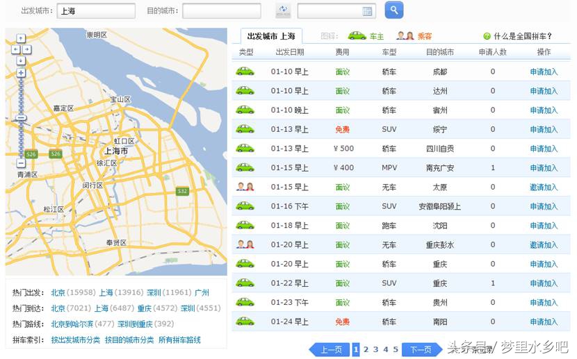Click the legend passenger icon 乘客
577x359 pixels.
[x=405, y=35]
